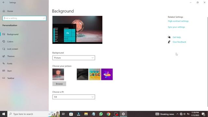Viewport: 208px width, 117px height.
Task: Open Google Chrome from the taskbar
Action: tap(108, 114)
